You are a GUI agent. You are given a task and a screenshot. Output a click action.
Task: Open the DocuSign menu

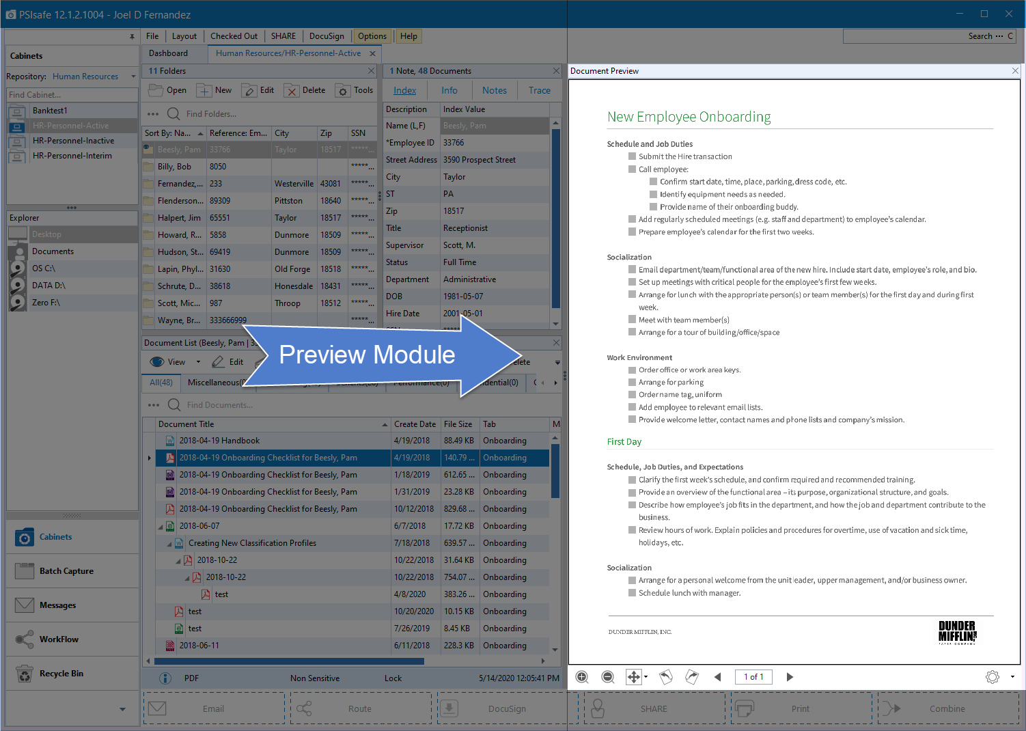pos(327,36)
